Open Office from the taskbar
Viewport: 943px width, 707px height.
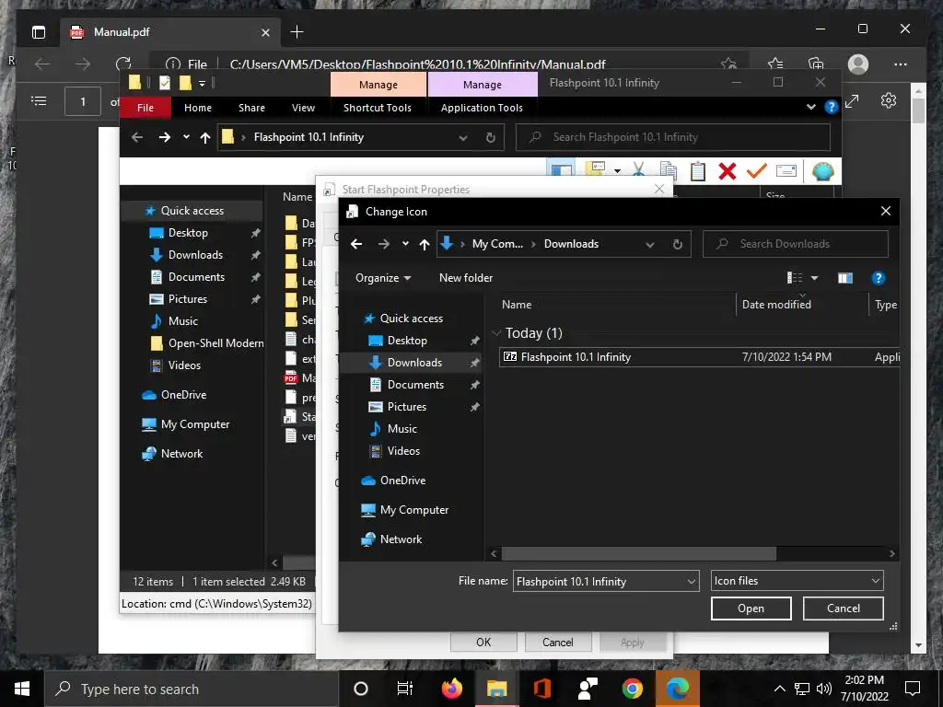pos(541,689)
